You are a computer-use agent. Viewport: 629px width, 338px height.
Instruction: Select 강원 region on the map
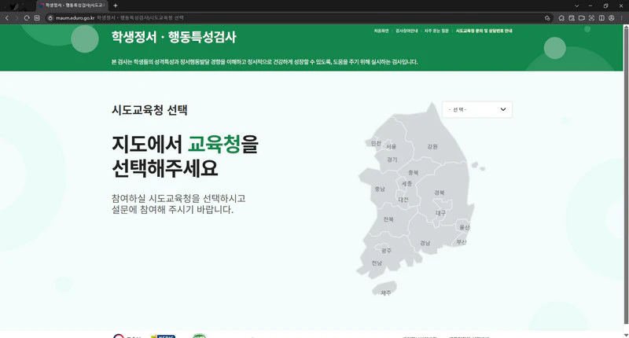[x=432, y=147]
